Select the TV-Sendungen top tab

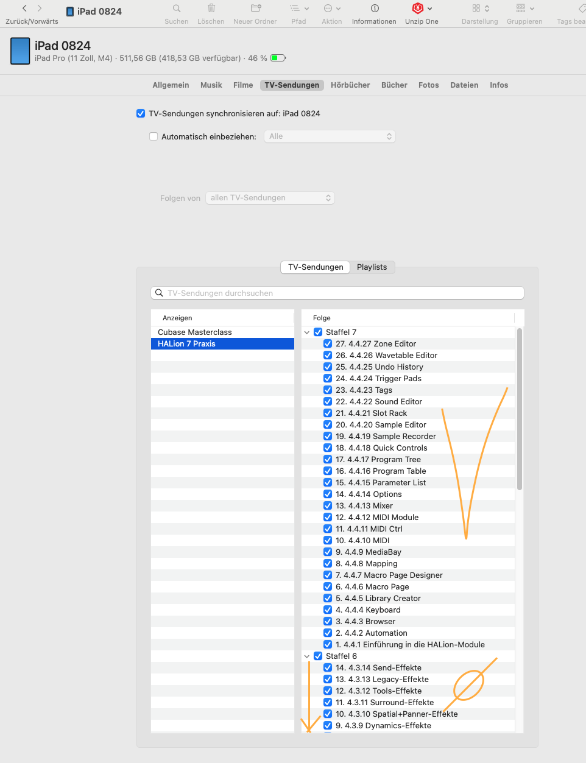point(292,85)
